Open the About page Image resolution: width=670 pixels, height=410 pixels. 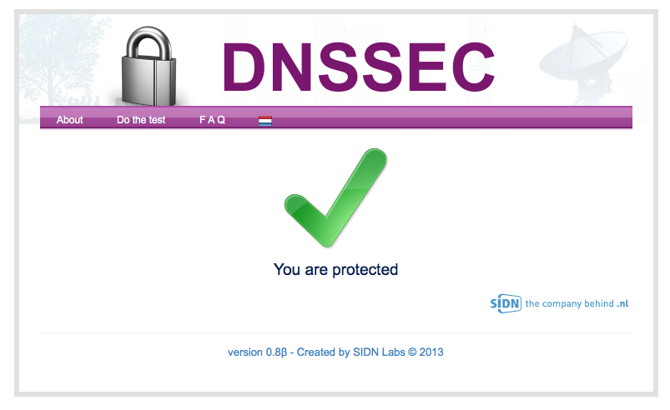69,120
